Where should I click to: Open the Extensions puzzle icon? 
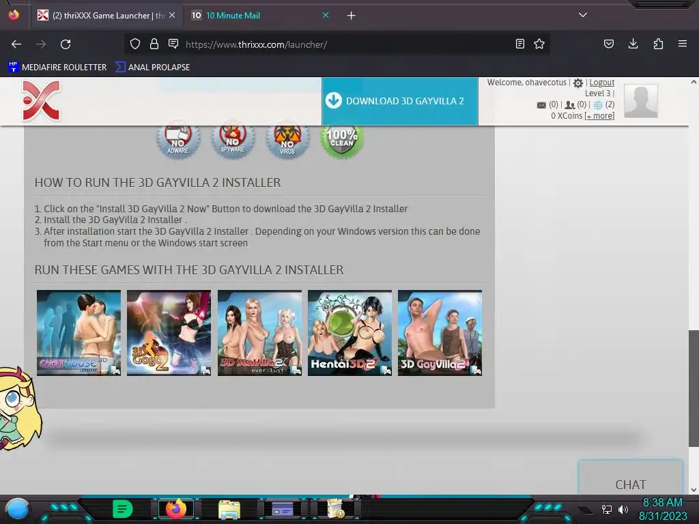[x=658, y=44]
